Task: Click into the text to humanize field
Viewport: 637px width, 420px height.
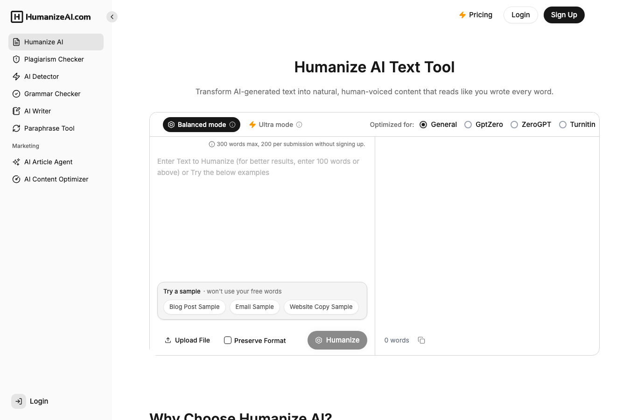Action: [x=262, y=215]
